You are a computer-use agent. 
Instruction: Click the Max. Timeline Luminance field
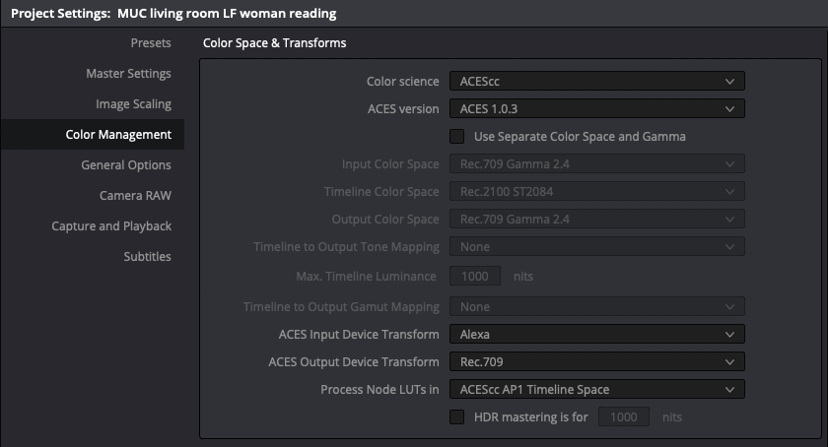coord(475,277)
